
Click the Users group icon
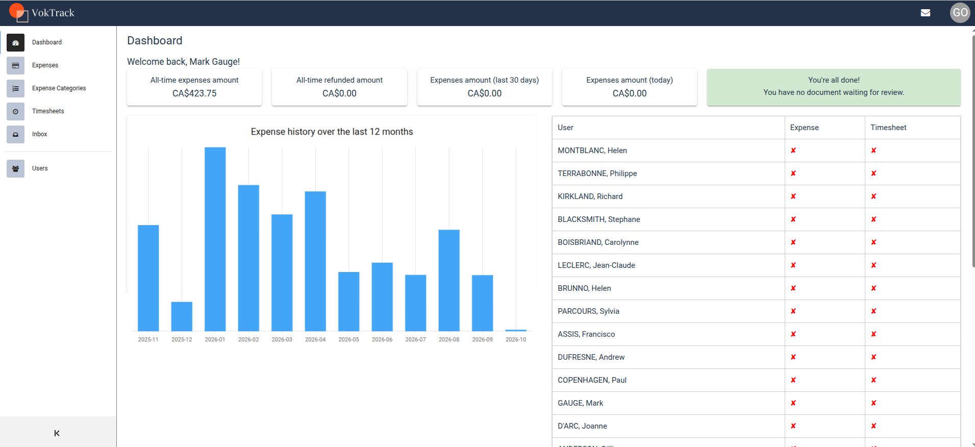(15, 168)
